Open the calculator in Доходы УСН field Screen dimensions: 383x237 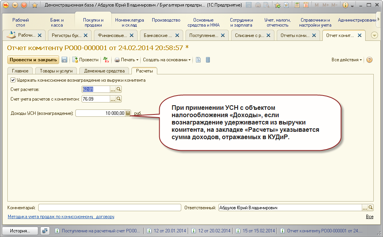coord(128,113)
